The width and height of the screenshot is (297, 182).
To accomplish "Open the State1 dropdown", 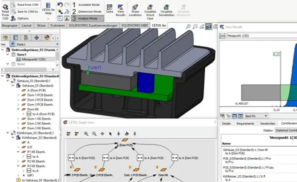I will coord(57,44).
